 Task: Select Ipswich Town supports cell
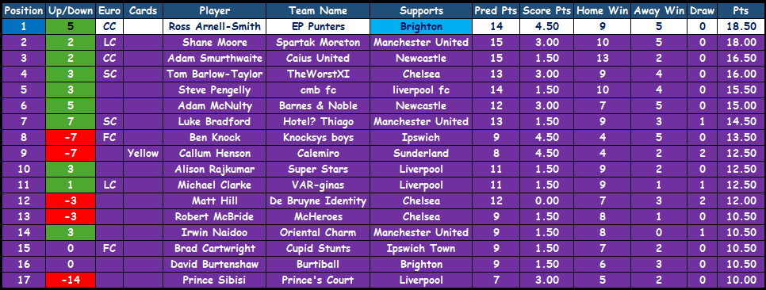421,249
